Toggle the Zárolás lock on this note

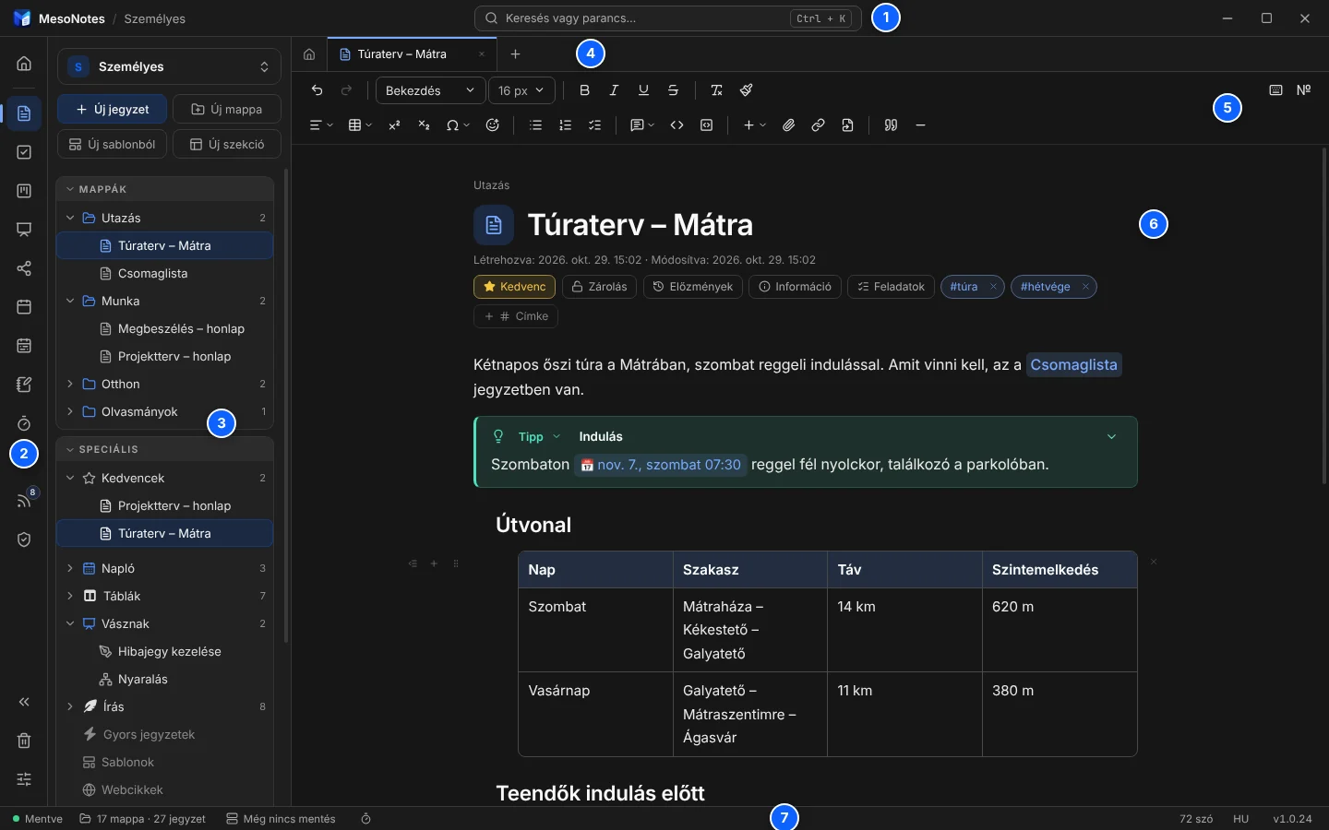599,287
